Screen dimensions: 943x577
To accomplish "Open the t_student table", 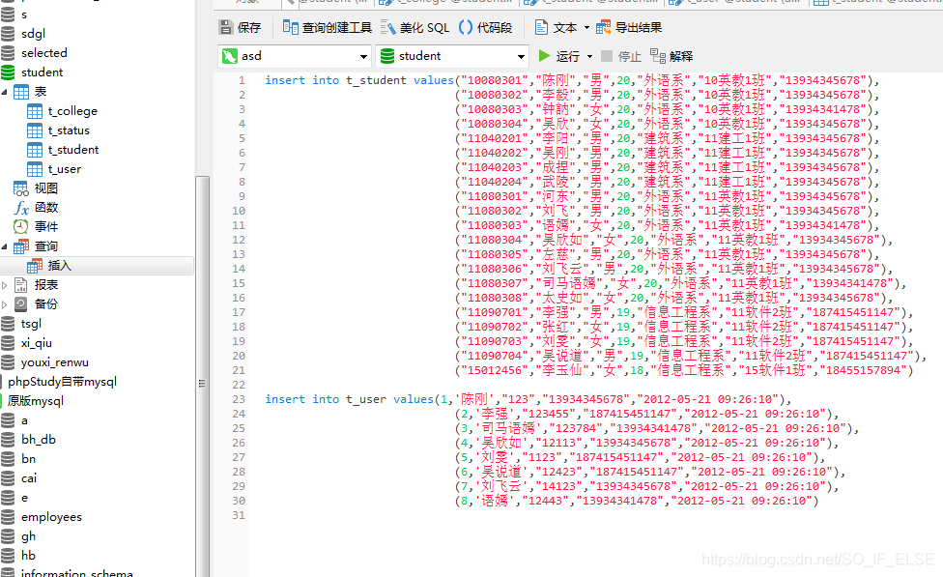I will 73,150.
